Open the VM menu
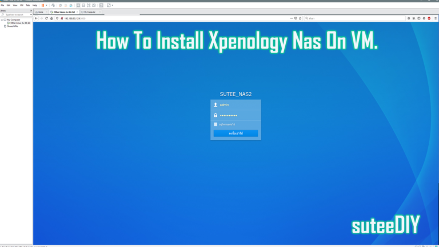This screenshot has width=439, height=247. click(x=22, y=5)
